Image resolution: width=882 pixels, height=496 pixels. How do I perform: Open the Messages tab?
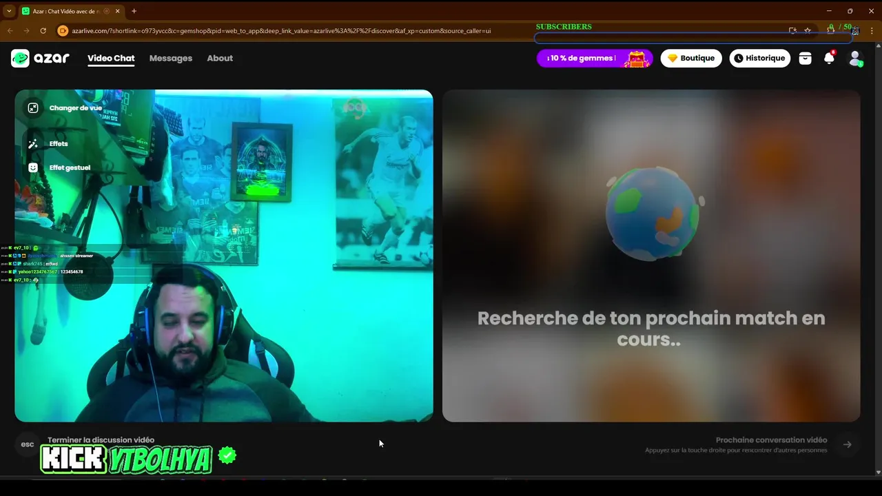point(171,58)
